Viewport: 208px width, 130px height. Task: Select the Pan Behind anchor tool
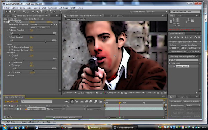[28, 12]
